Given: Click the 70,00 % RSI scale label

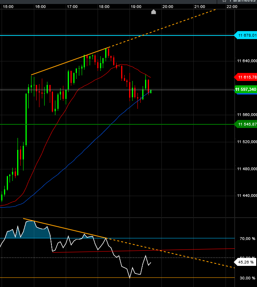Looking at the screenshot, I should 247,238.
